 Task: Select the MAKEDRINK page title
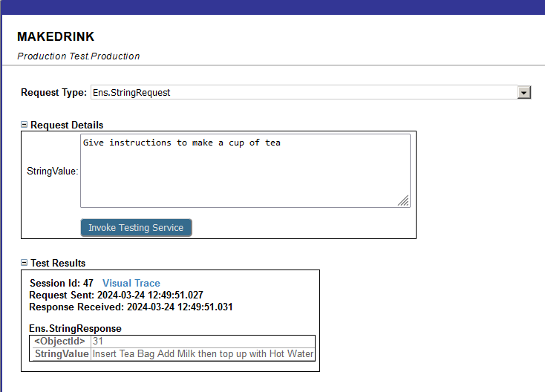pos(56,37)
